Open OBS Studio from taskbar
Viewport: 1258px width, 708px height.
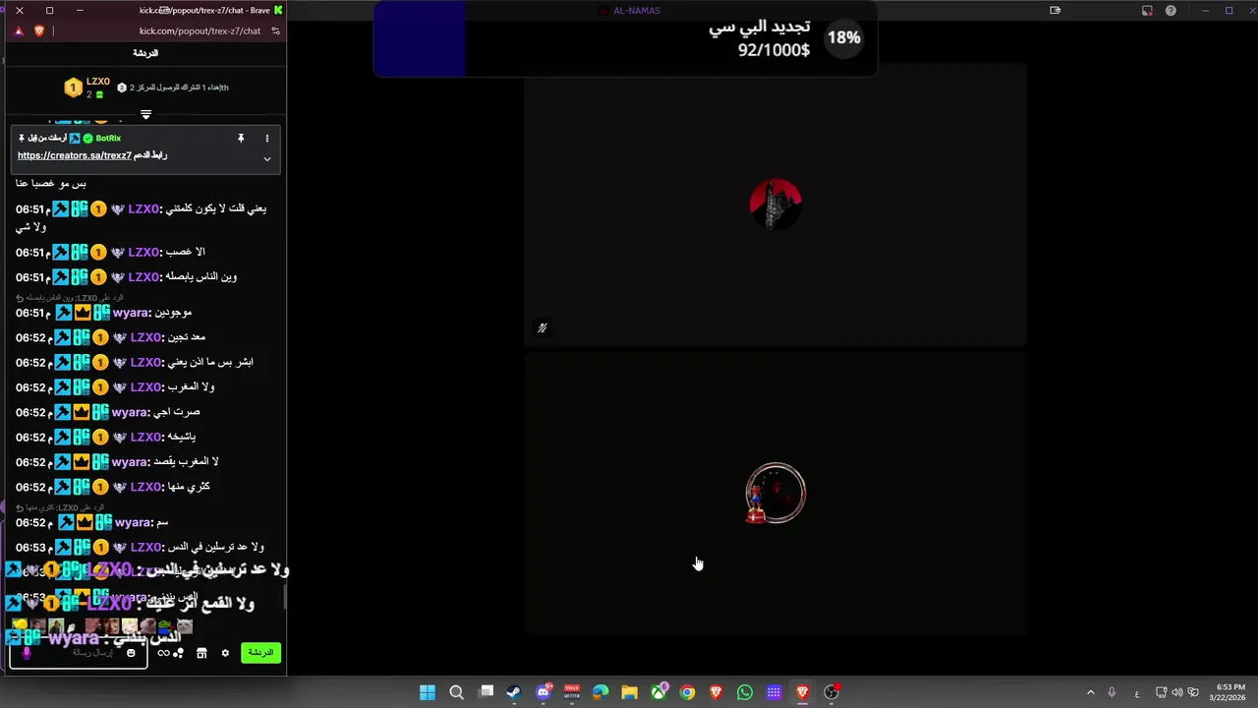pos(831,692)
